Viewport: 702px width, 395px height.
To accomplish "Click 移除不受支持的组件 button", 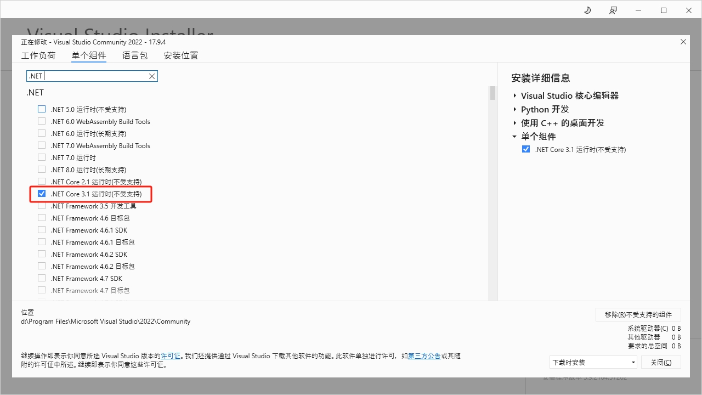I will tap(638, 314).
